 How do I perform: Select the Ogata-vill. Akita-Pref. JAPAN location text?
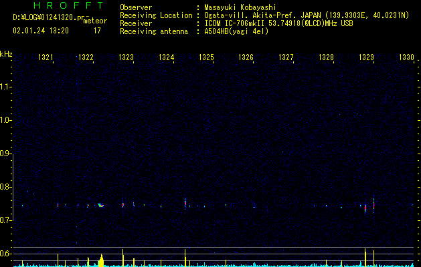(307, 15)
